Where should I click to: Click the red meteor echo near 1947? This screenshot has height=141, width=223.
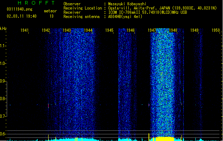[x=149, y=105]
